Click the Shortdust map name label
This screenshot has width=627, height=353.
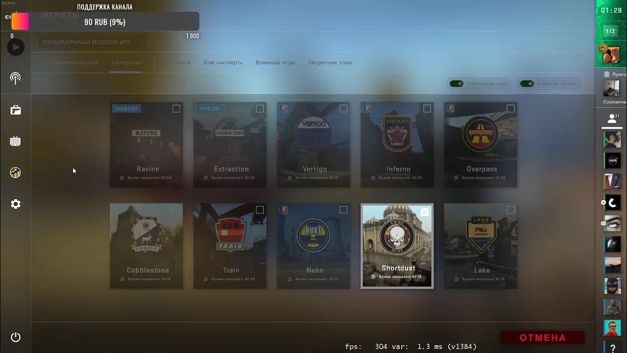click(398, 268)
